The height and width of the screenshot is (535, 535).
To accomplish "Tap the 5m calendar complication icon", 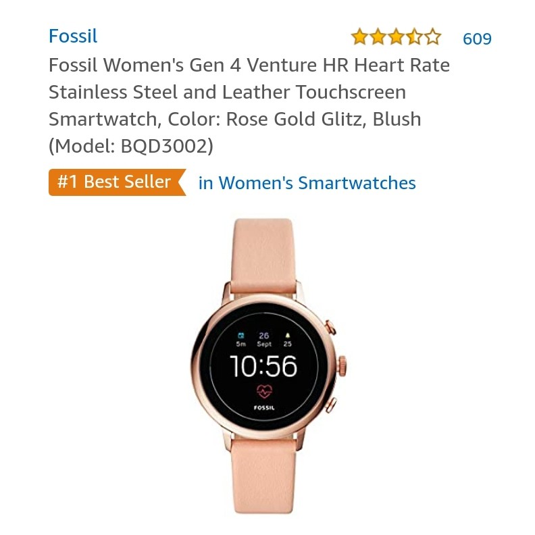I will (x=241, y=340).
